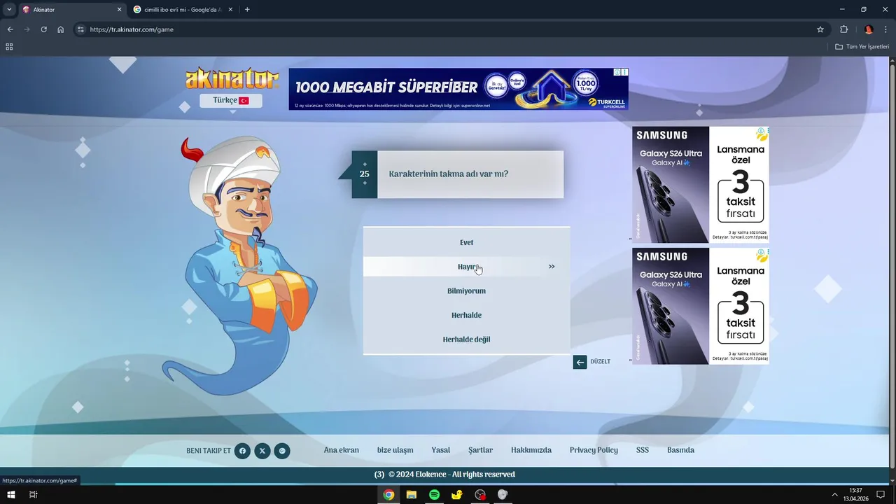
Task: Bookmark this page with the star icon
Action: click(820, 29)
